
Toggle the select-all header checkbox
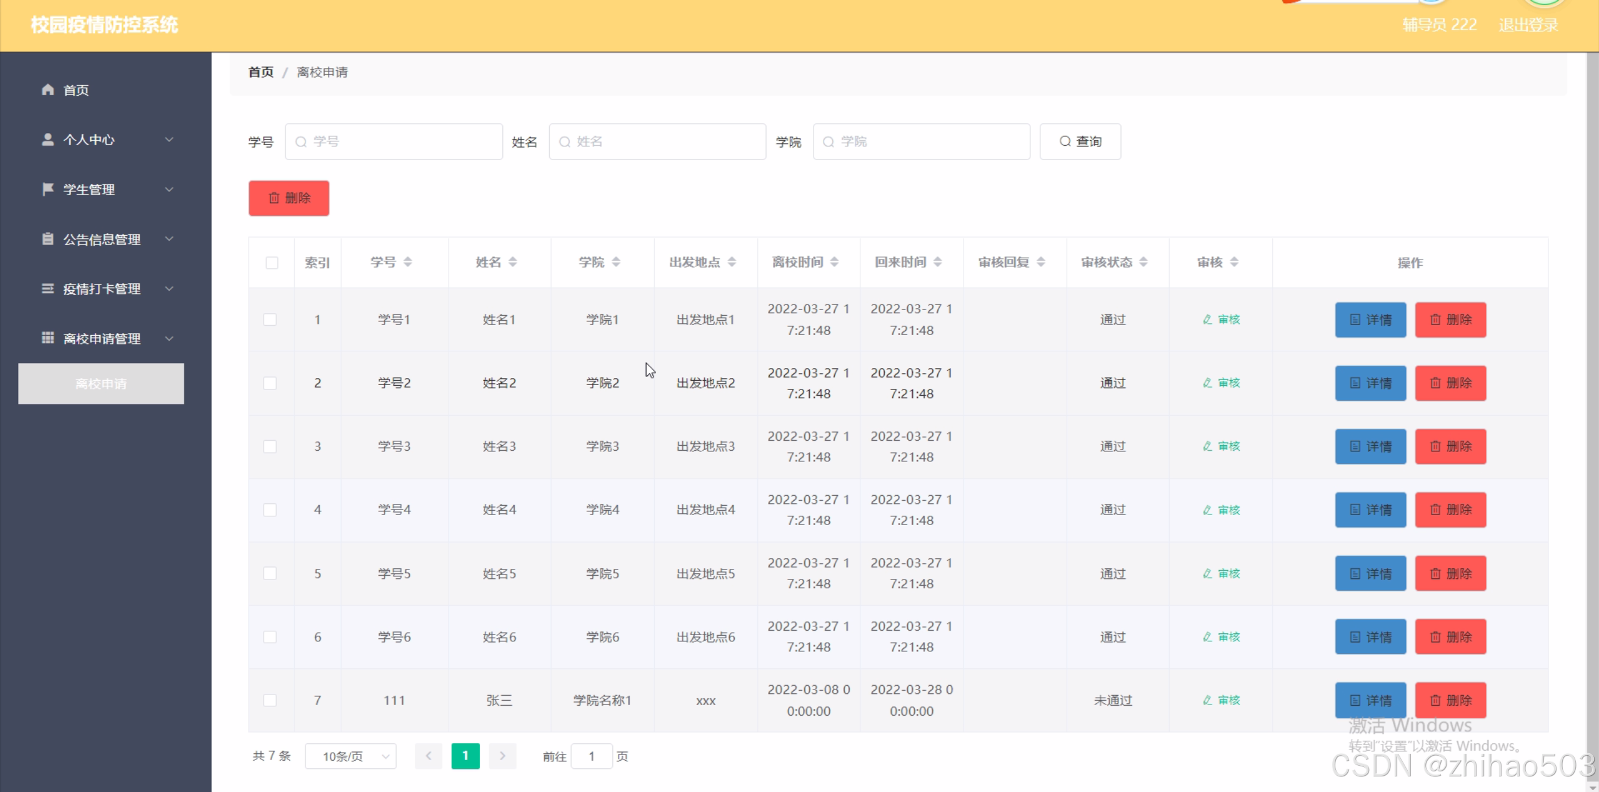pyautogui.click(x=272, y=263)
